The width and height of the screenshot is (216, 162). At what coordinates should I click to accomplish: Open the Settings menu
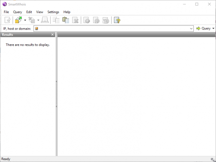(x=53, y=12)
